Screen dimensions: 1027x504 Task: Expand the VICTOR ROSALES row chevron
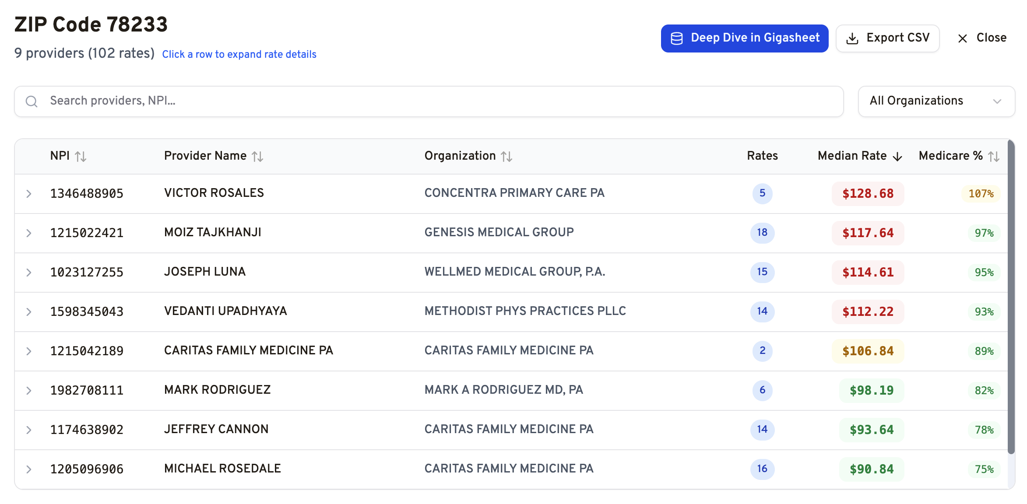pyautogui.click(x=29, y=193)
